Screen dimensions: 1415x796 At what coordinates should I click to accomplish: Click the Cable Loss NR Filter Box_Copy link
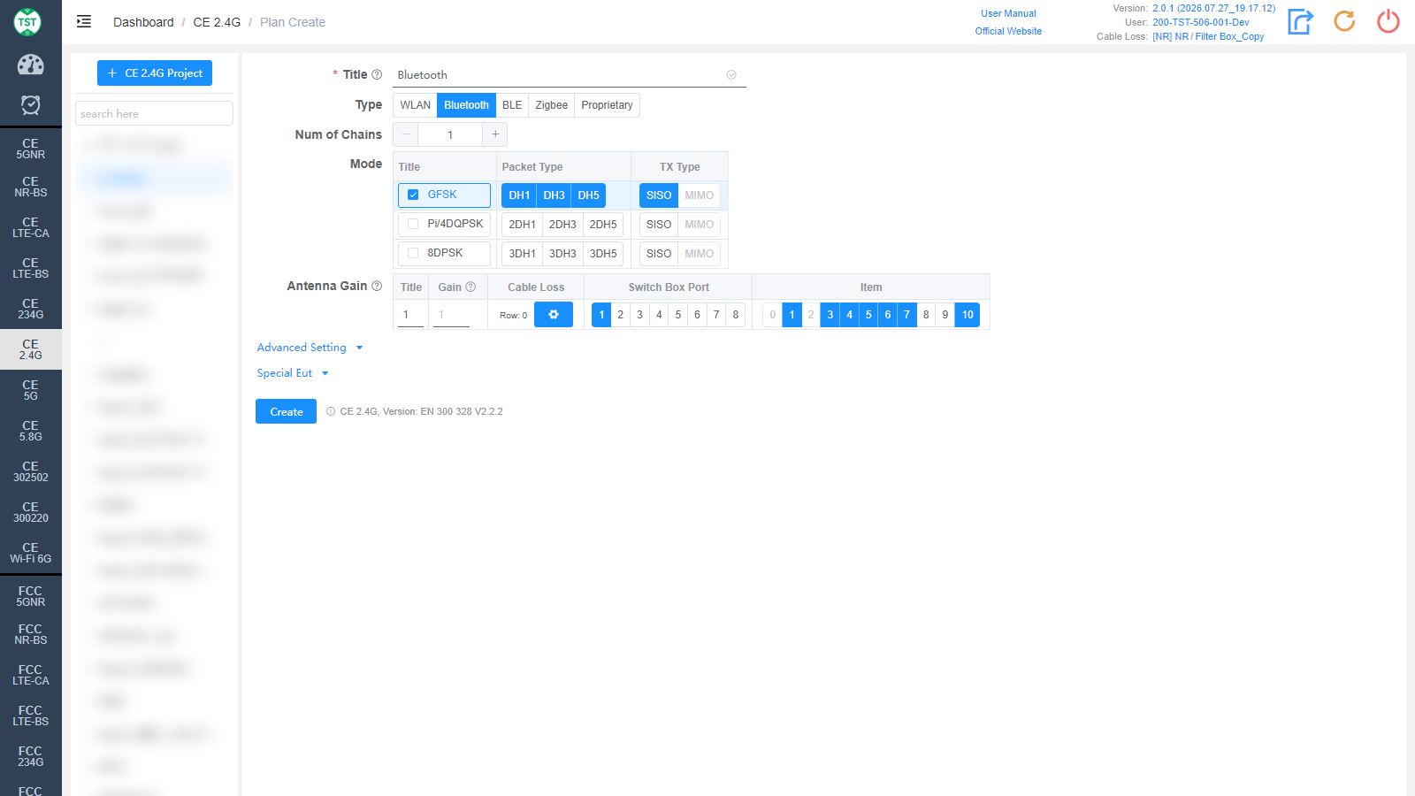tap(1208, 36)
